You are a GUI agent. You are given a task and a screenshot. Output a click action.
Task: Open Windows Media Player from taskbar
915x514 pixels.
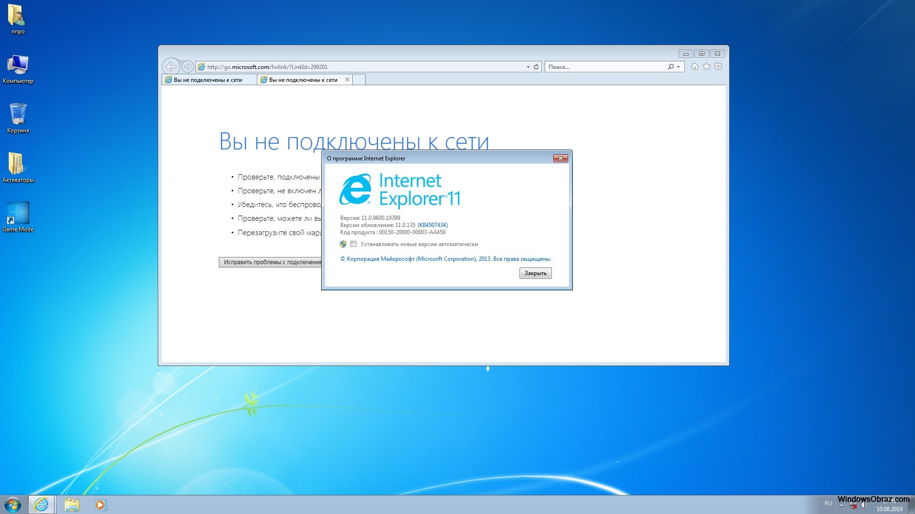pyautogui.click(x=100, y=504)
